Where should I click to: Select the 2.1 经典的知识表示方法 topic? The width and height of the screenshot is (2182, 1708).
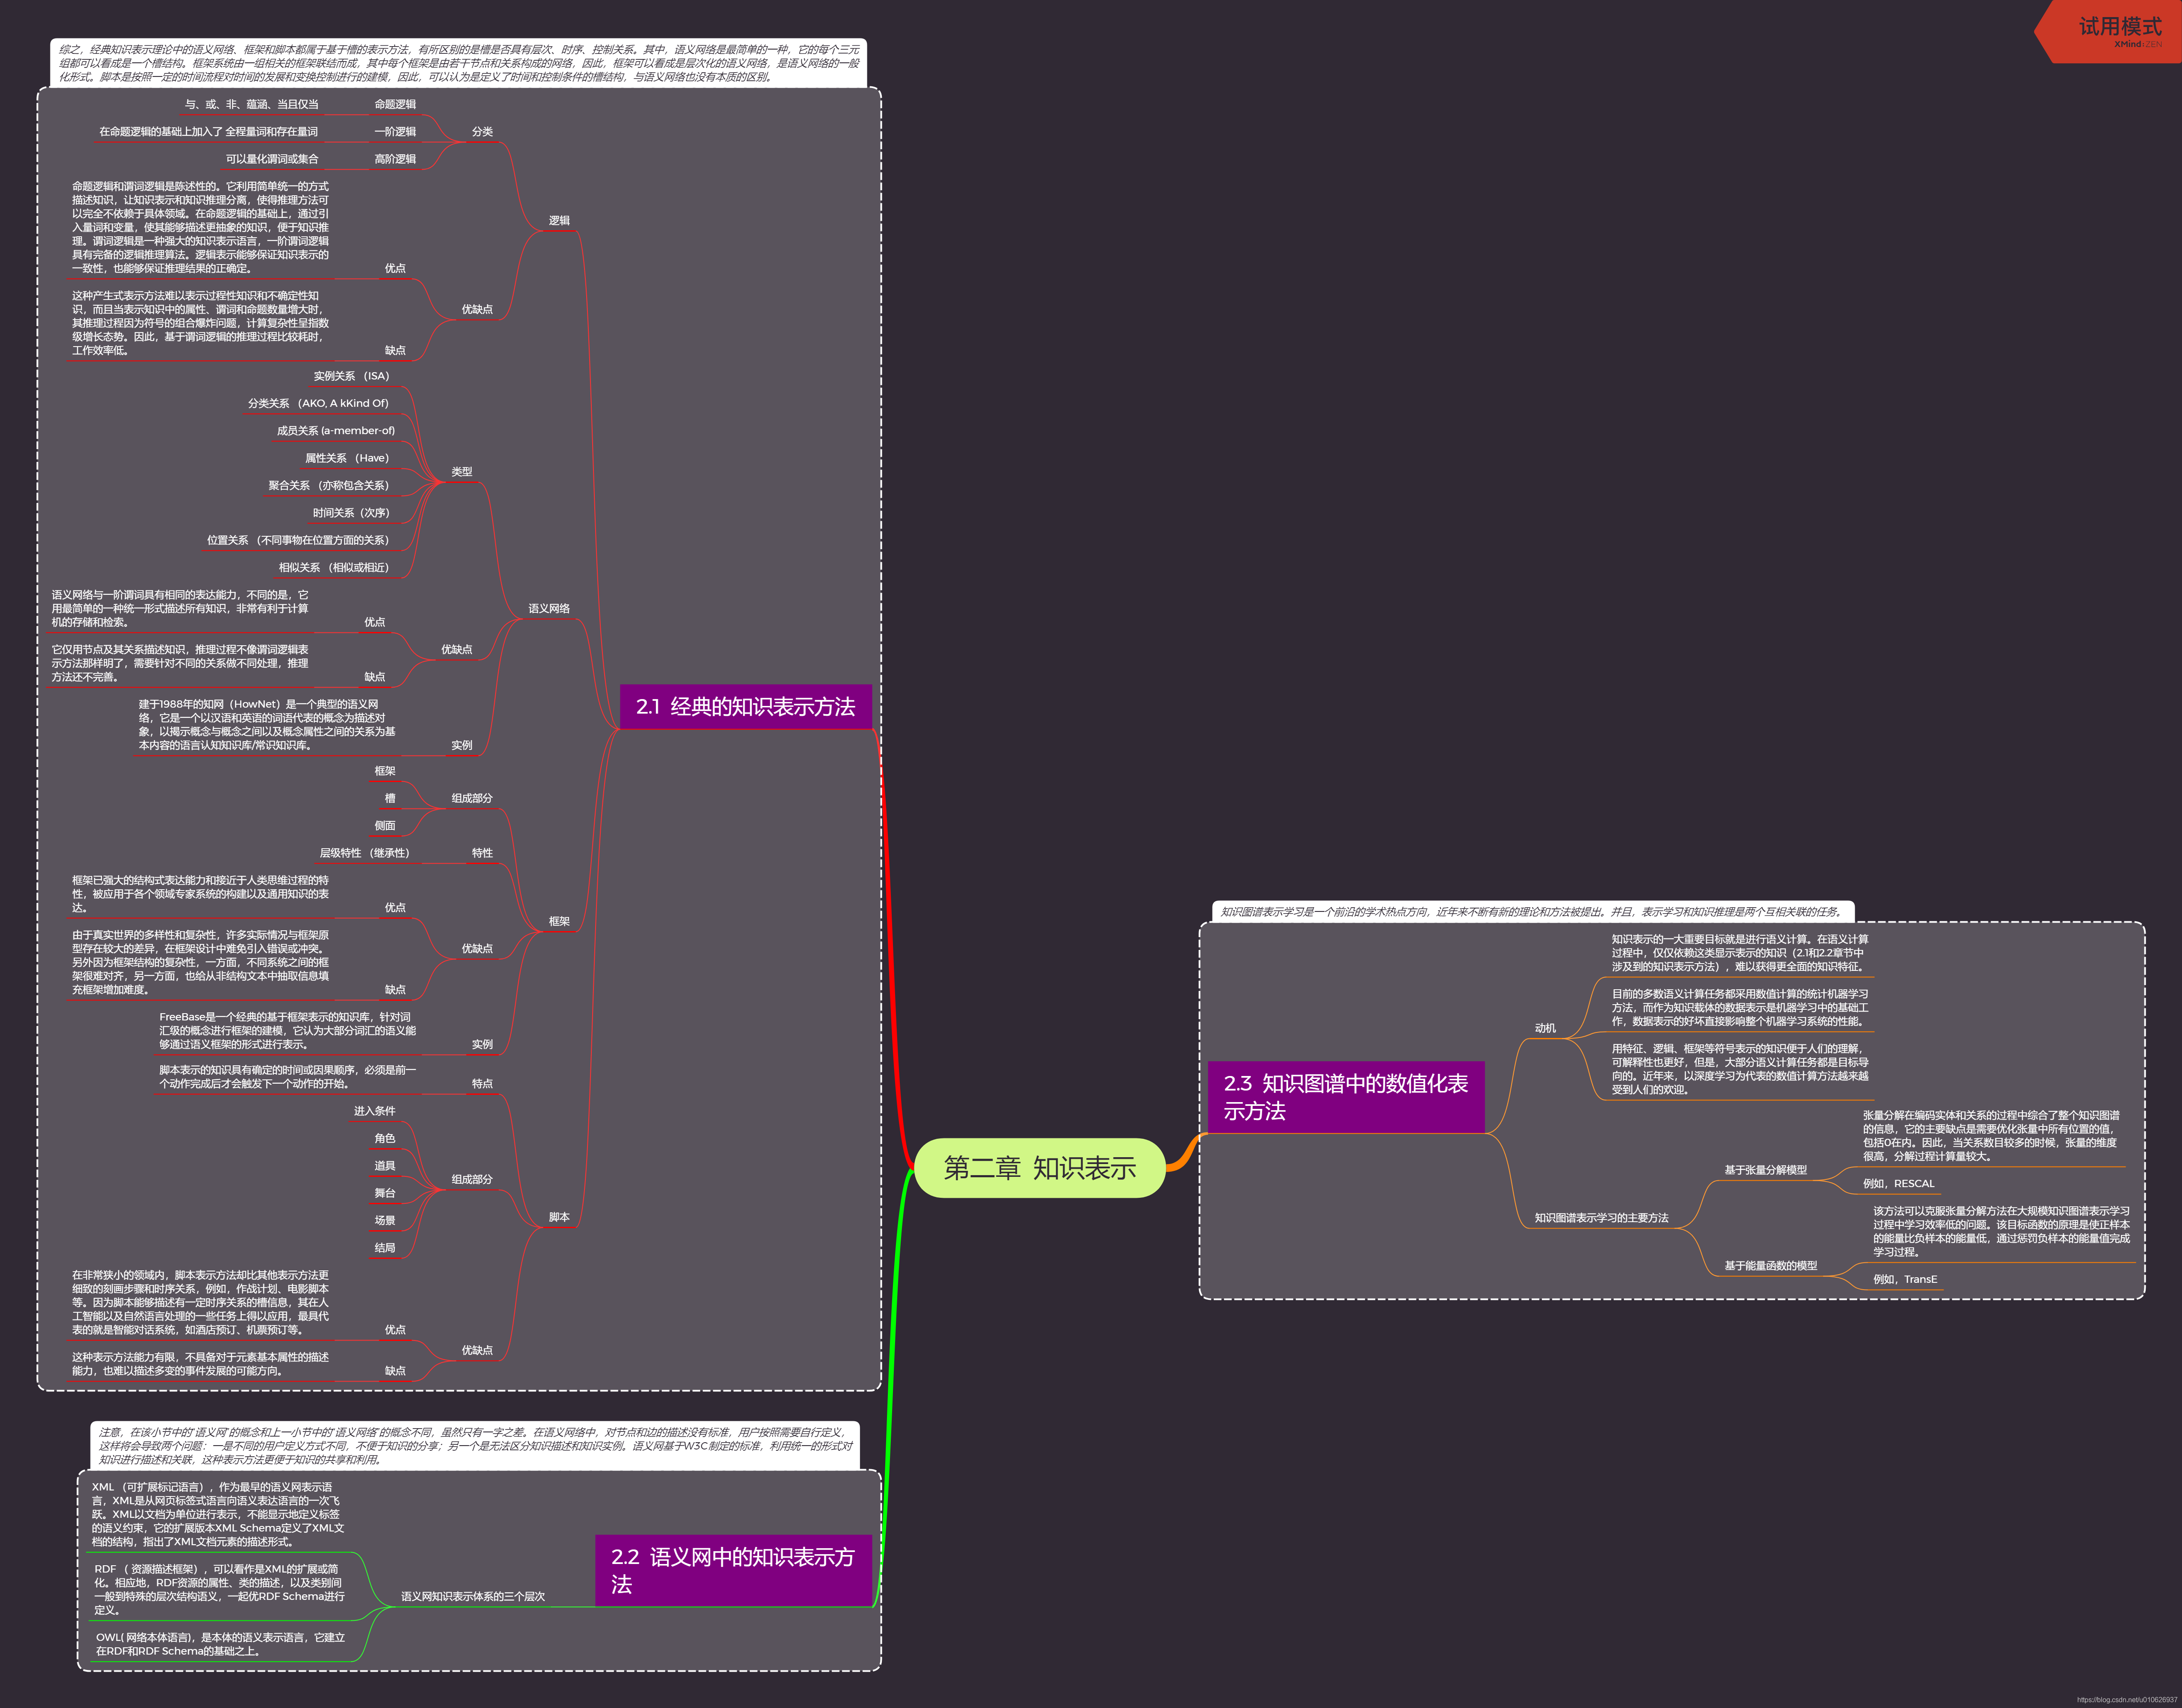[745, 707]
